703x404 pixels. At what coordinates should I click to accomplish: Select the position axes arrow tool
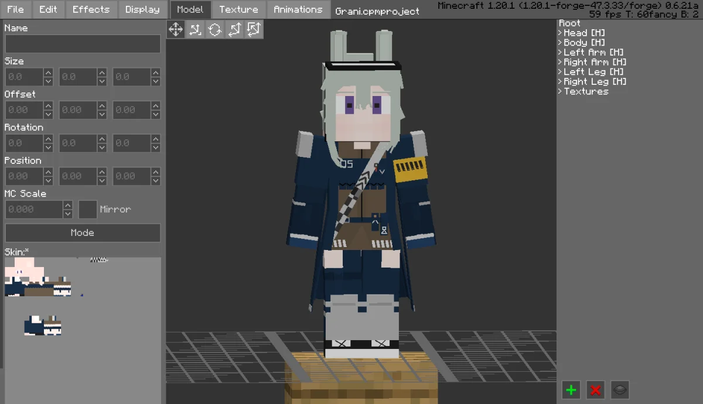[x=234, y=29]
